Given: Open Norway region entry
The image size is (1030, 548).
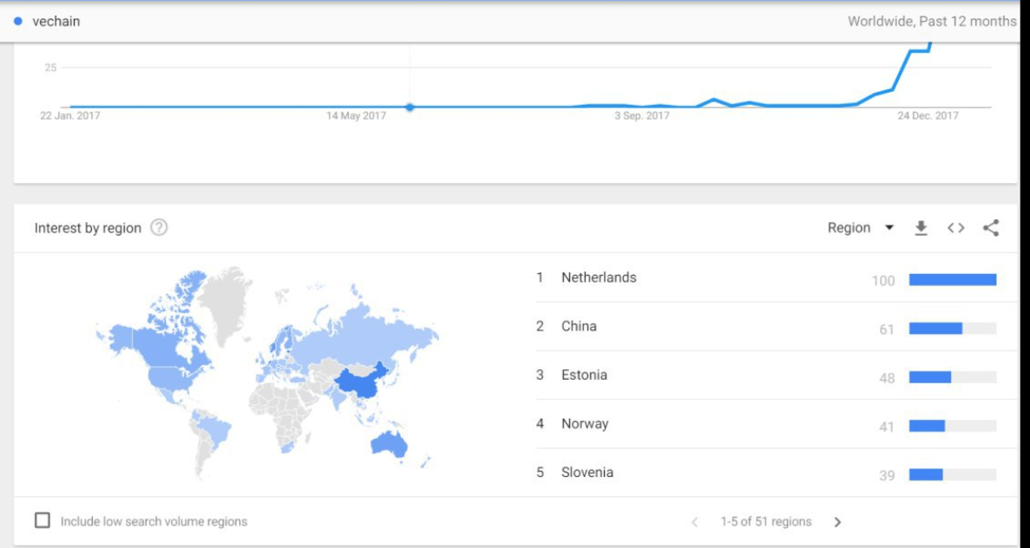Looking at the screenshot, I should click(585, 423).
